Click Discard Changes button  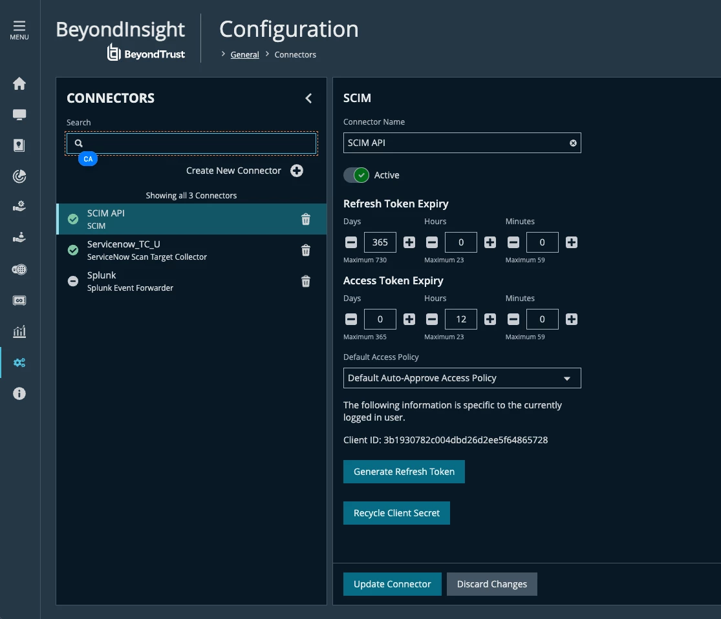tap(492, 584)
